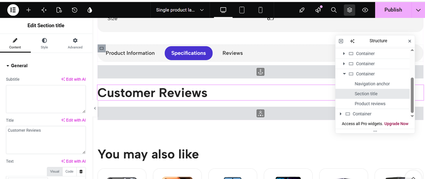Viewport: 425px width, 179px height.
Task: Edit Subtitle with AI
Action: click(73, 79)
